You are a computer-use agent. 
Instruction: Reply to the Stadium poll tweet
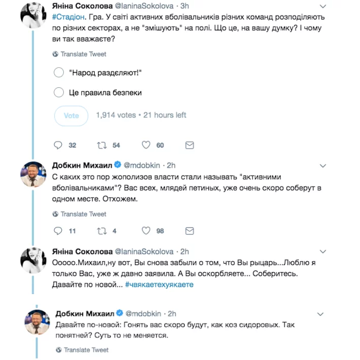point(58,145)
